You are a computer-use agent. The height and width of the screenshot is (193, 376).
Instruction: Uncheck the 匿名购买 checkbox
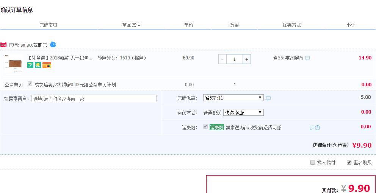point(349,163)
